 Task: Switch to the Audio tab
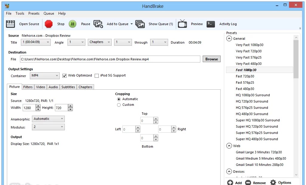click(x=53, y=87)
